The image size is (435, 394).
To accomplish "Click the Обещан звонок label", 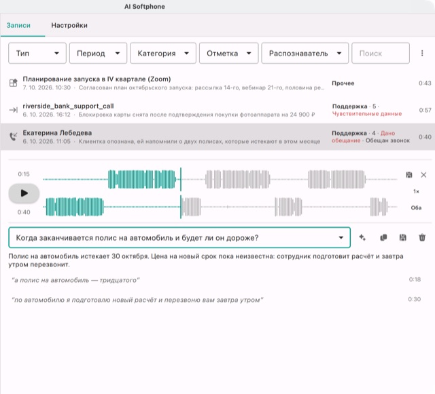I will [387, 140].
